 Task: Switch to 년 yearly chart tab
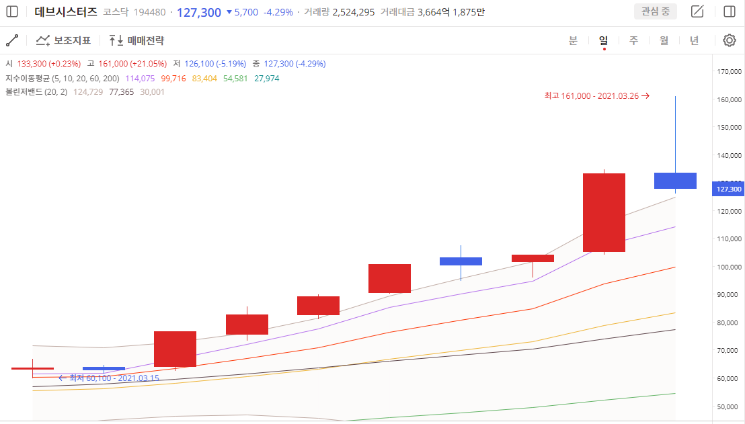click(x=695, y=40)
